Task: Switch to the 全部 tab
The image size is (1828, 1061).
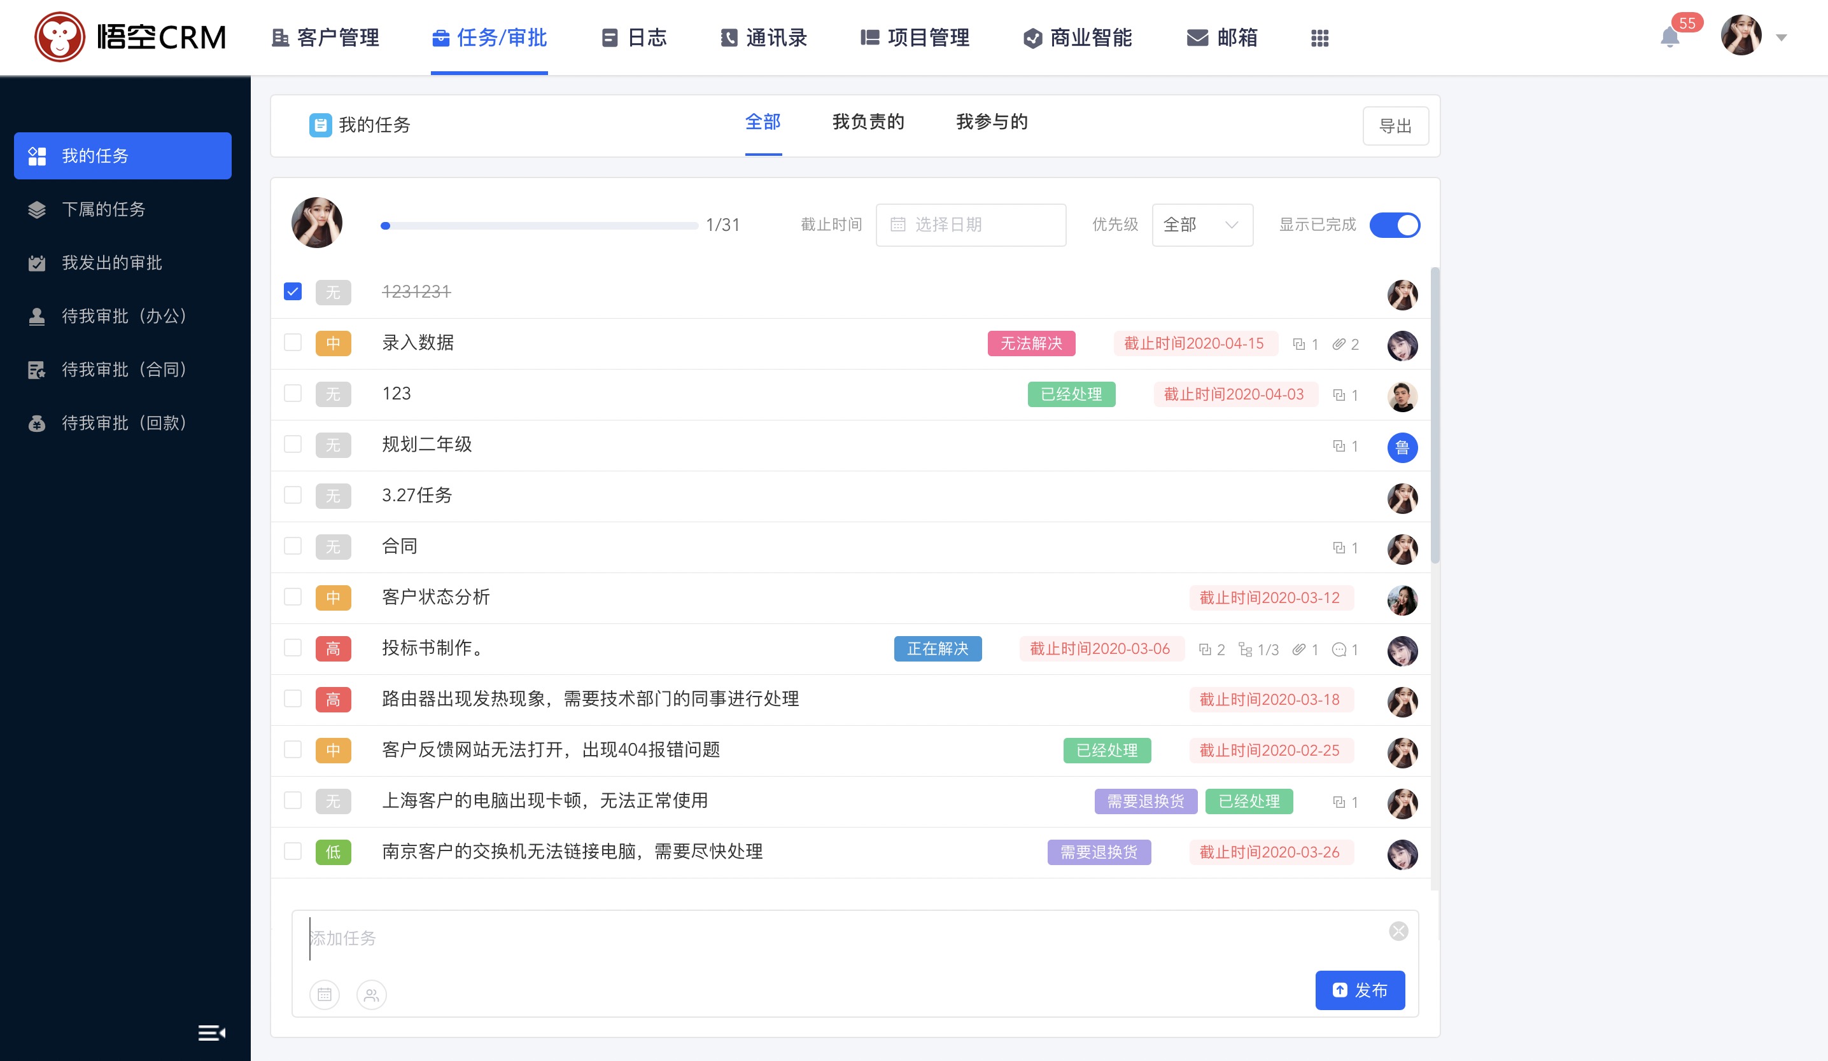Action: [763, 121]
